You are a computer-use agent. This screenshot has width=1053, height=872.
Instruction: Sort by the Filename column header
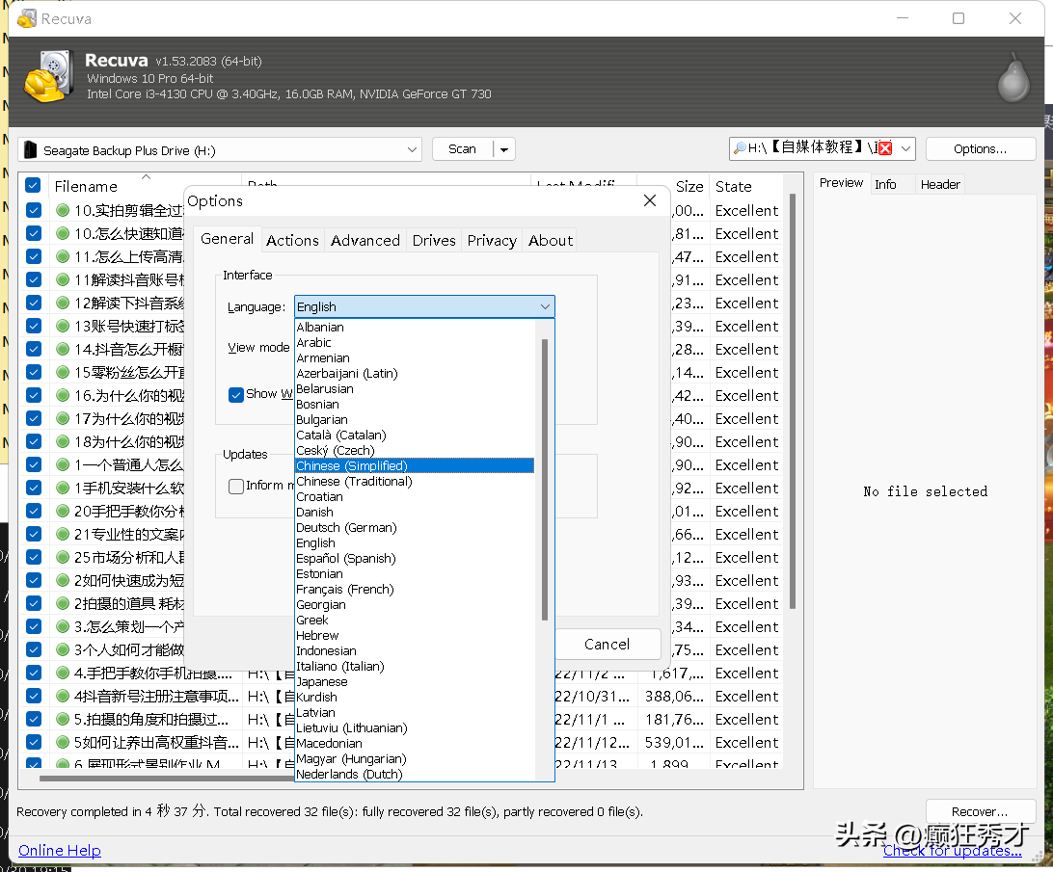coord(86,187)
